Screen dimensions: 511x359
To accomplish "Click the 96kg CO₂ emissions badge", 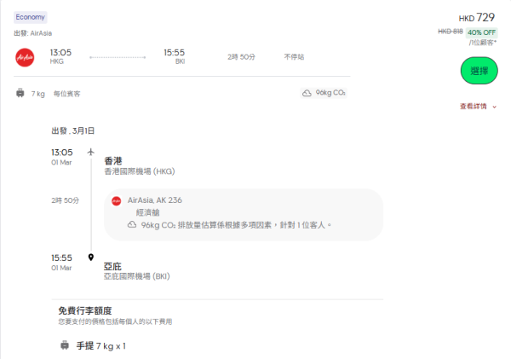I will [324, 93].
